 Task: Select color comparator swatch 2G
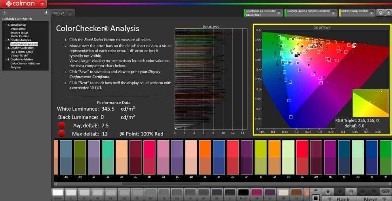(x=66, y=157)
